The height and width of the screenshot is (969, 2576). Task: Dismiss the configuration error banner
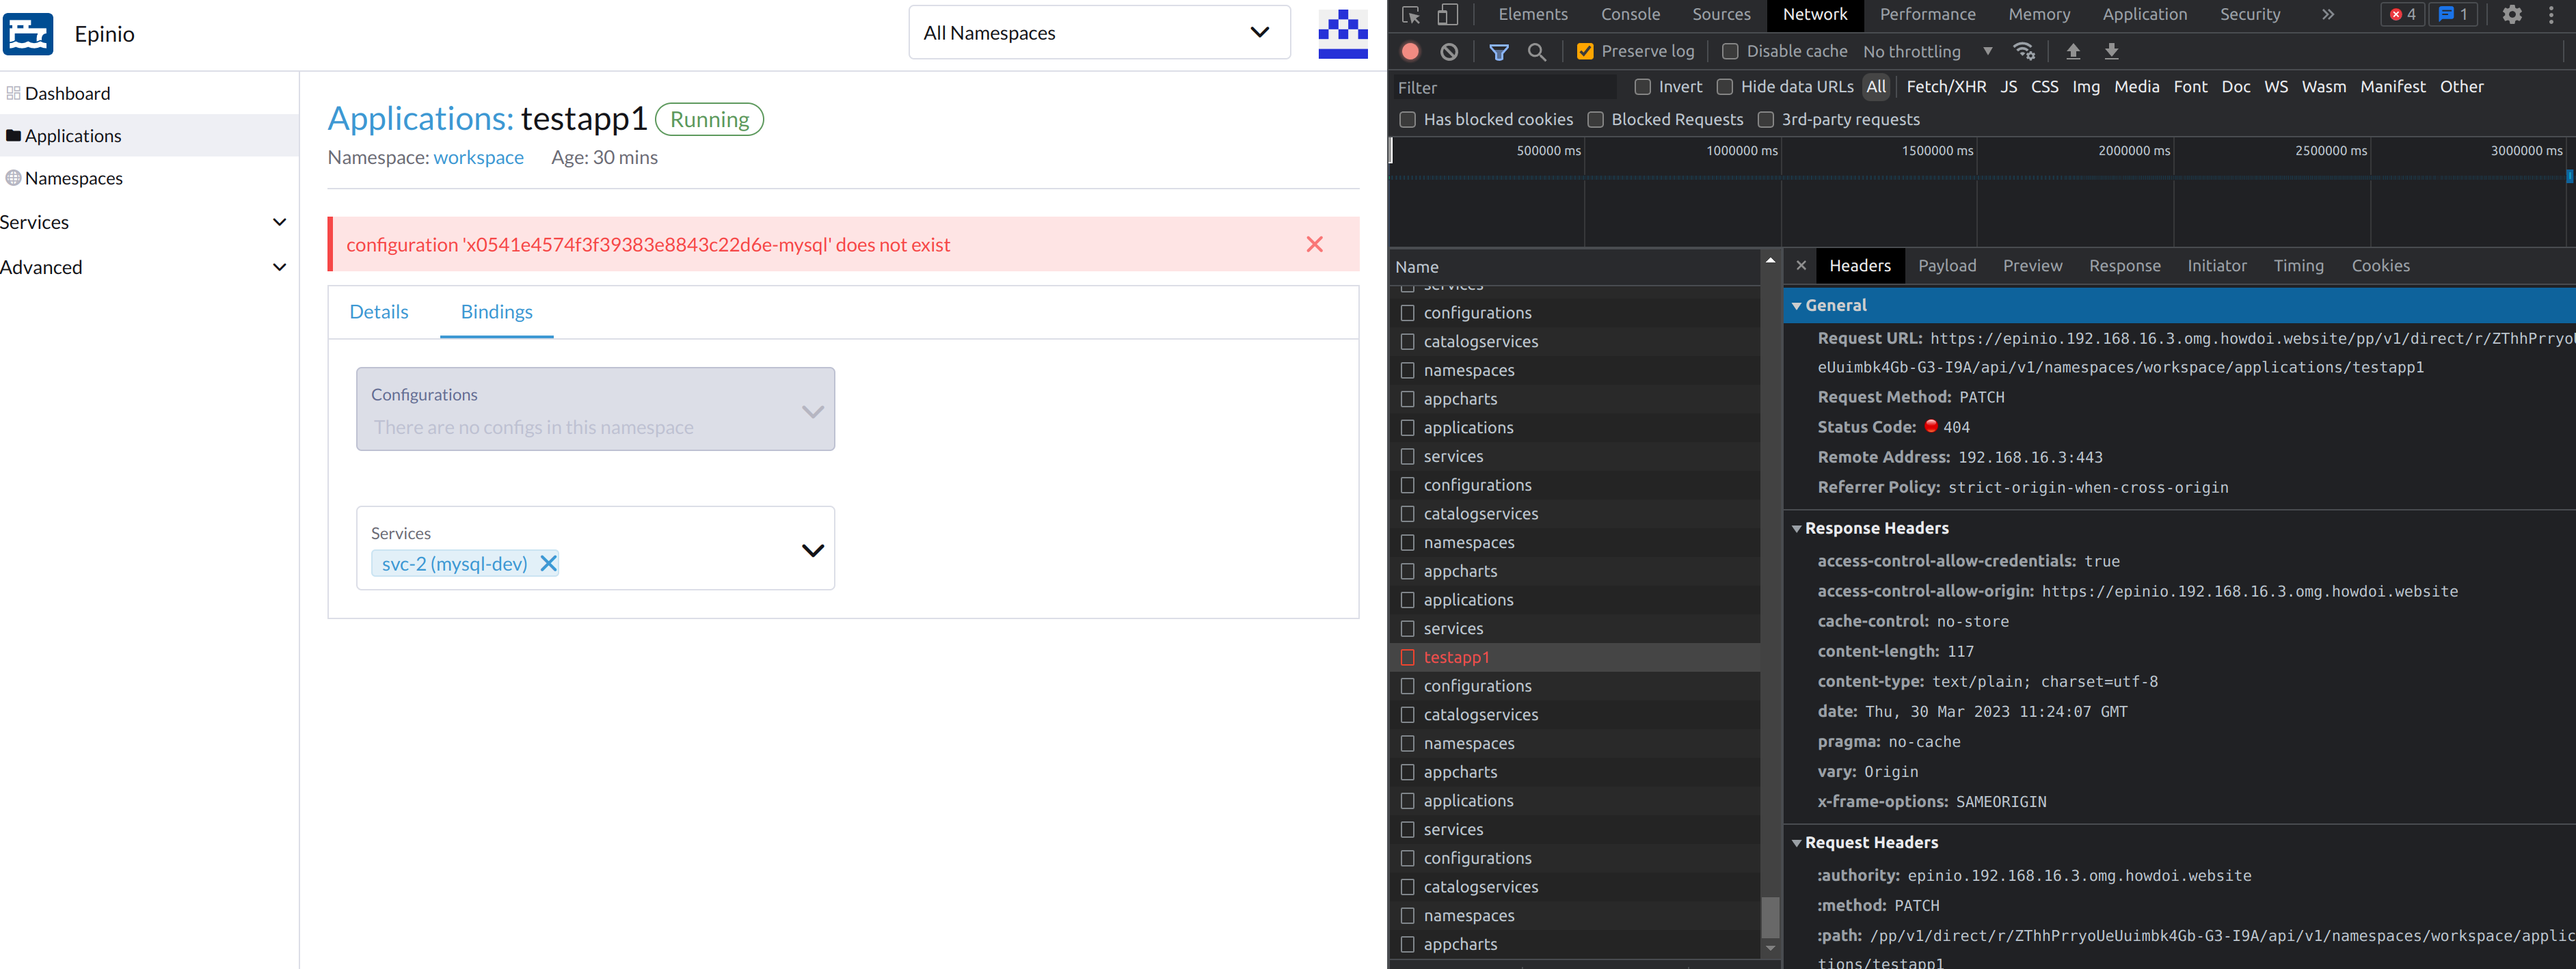[x=1314, y=244]
